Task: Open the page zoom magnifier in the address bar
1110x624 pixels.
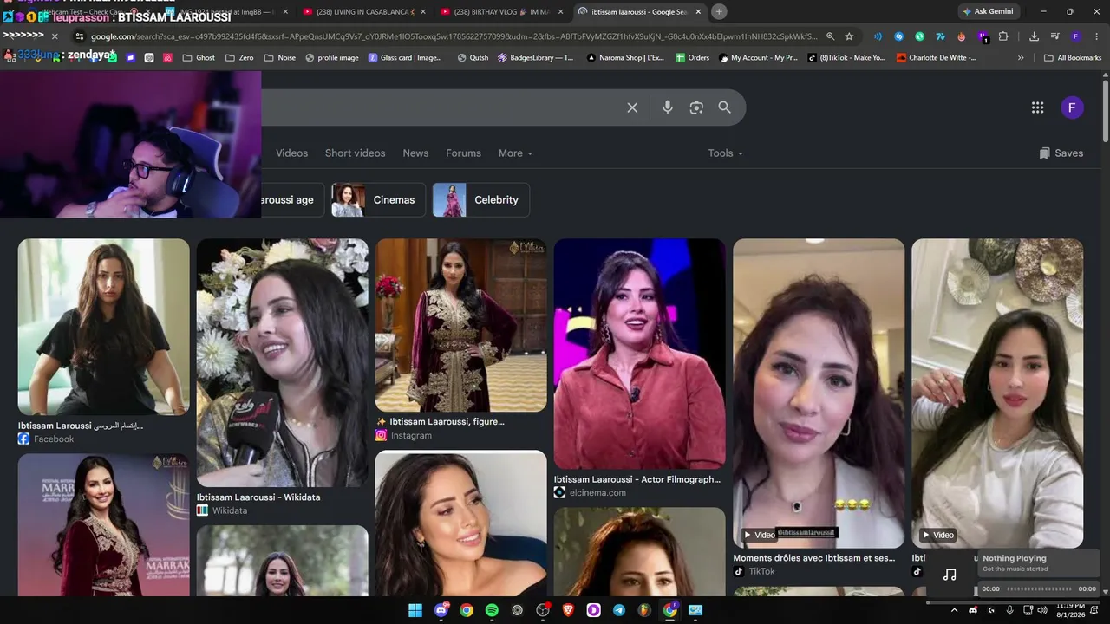Action: point(830,36)
